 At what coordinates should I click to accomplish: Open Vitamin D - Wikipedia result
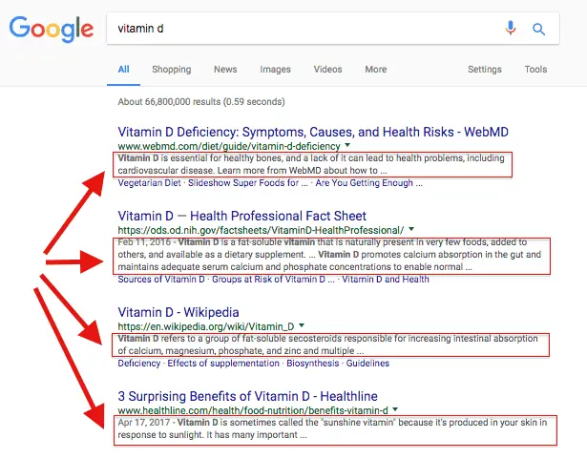click(x=178, y=312)
